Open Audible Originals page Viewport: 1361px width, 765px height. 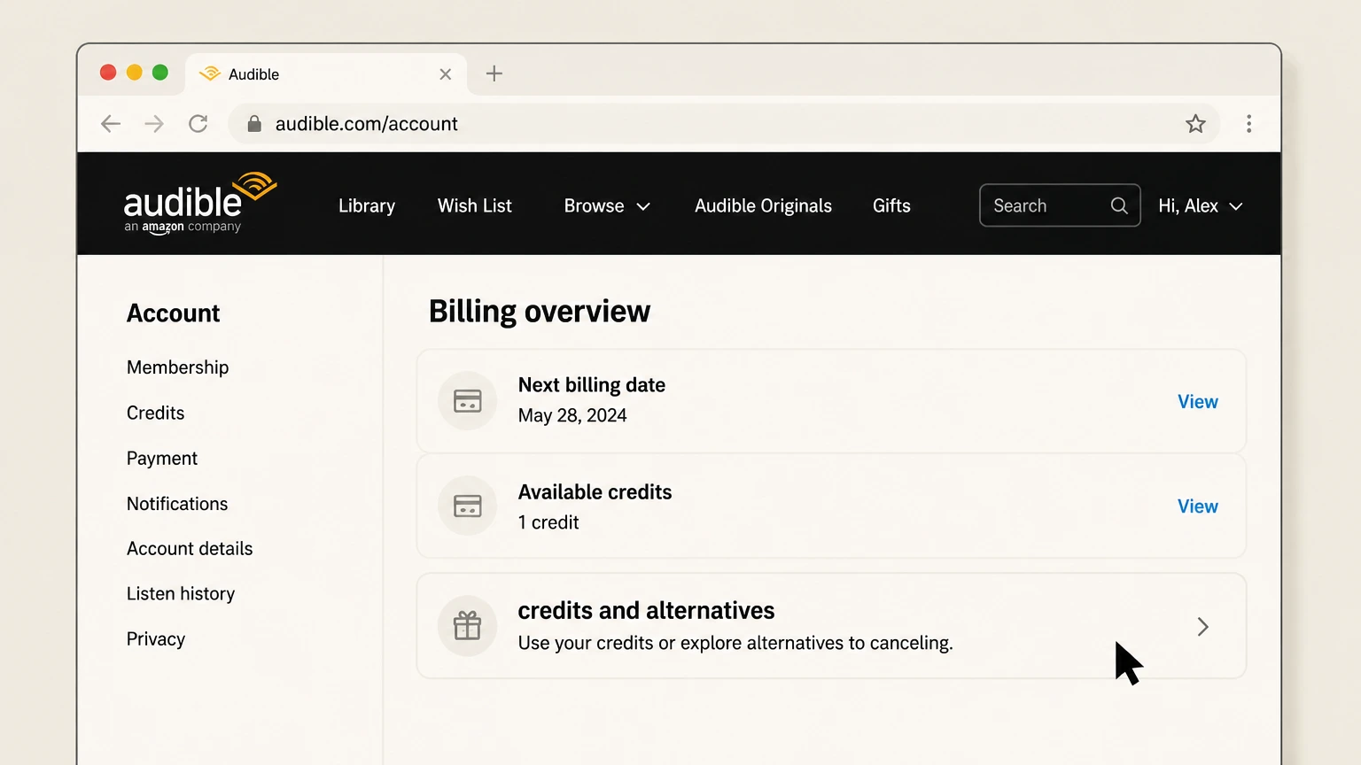click(x=763, y=205)
